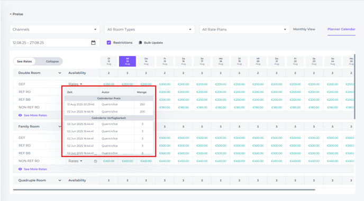364x201 pixels.
Task: Open the All Room Types dropdown
Action: point(150,30)
